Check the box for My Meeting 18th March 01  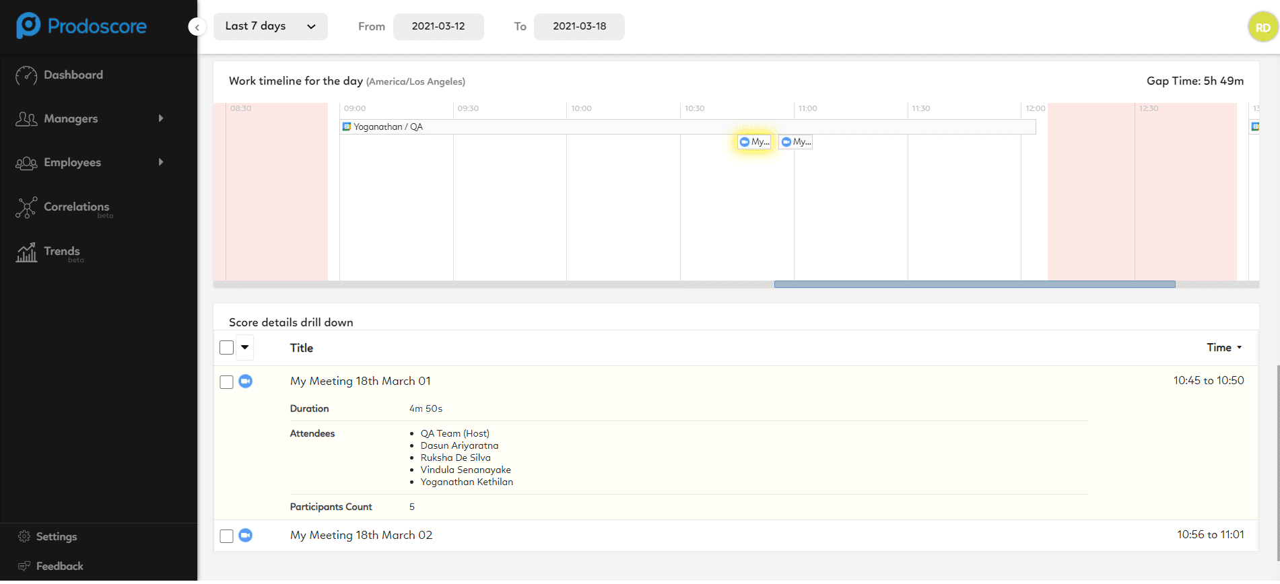point(227,382)
